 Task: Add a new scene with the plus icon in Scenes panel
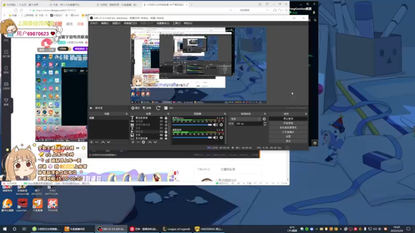point(91,142)
